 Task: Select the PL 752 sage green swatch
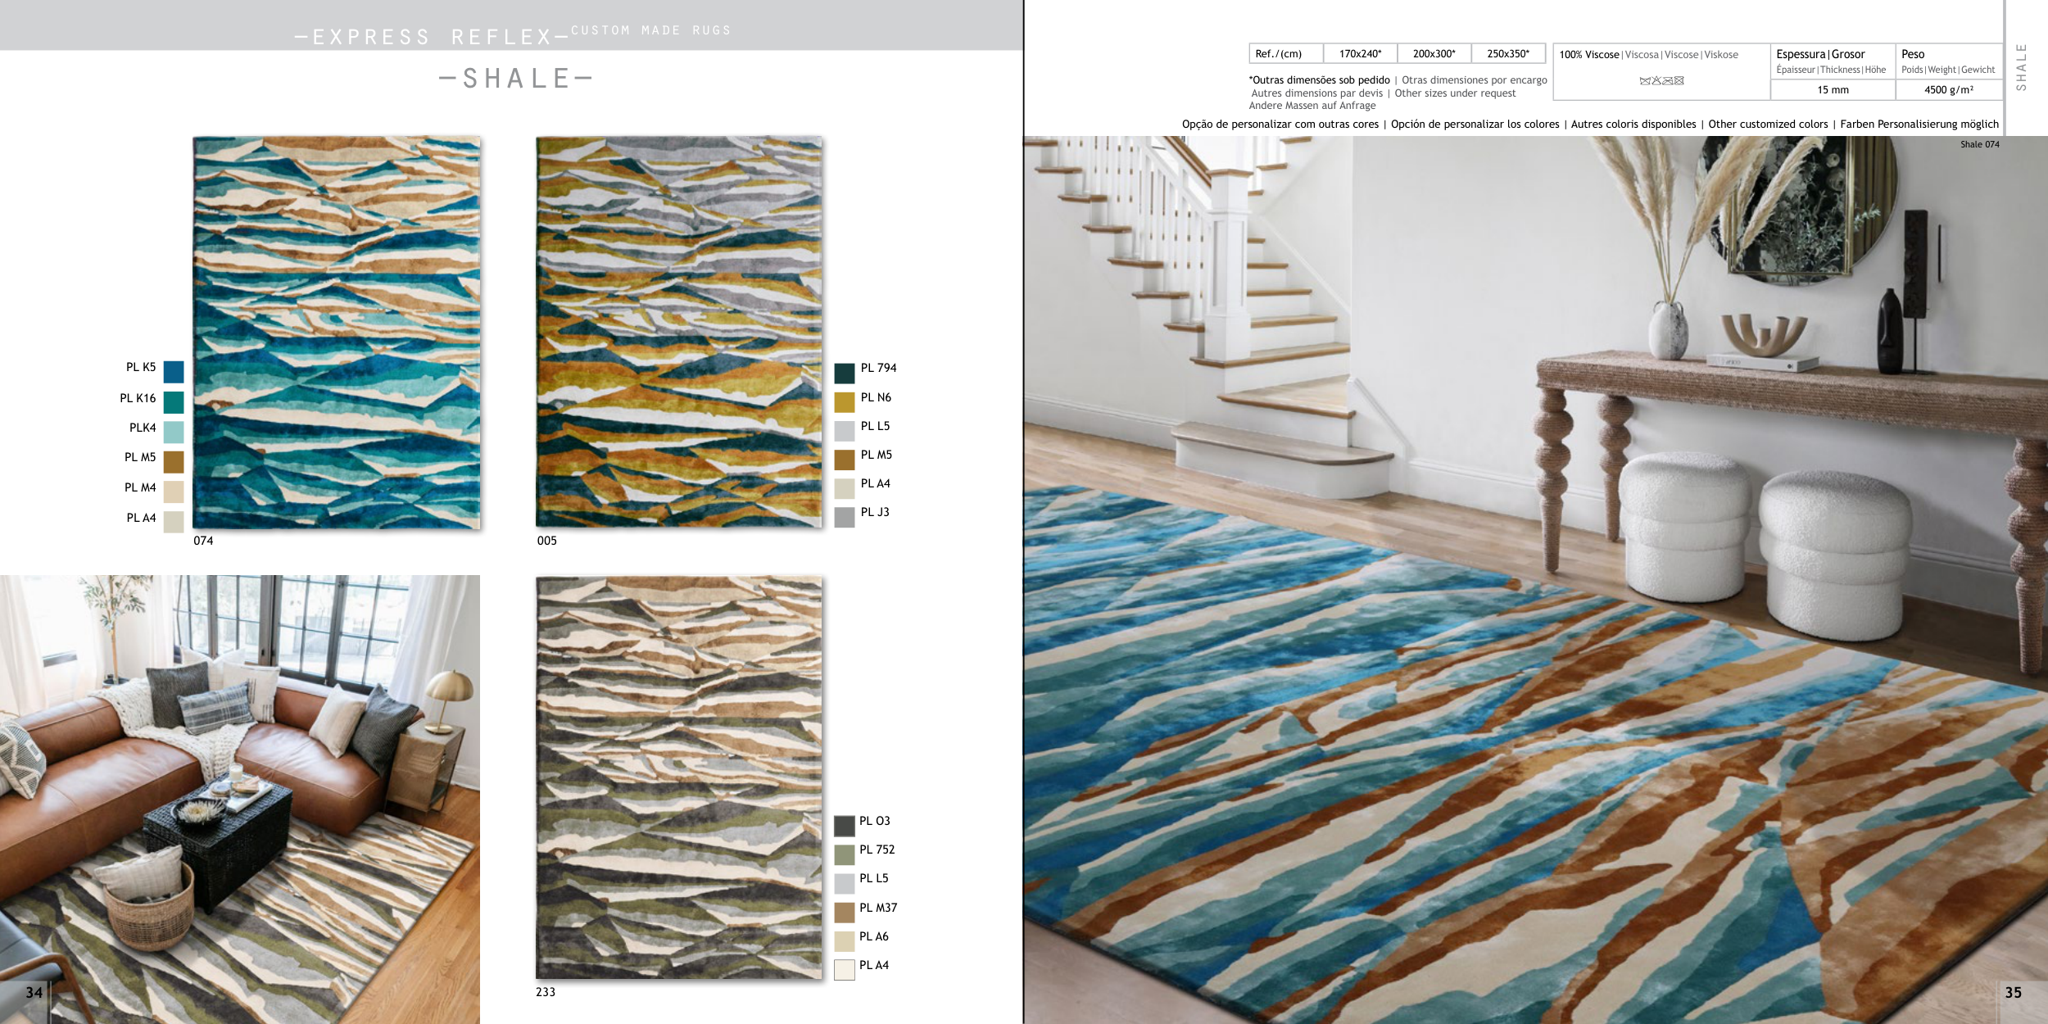[845, 854]
